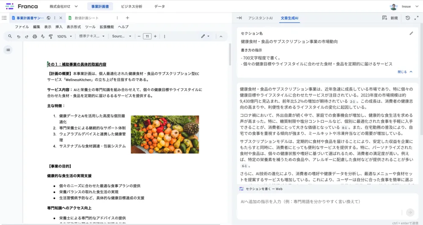
Task: Switch to the データ top tab
Action: click(x=159, y=6)
